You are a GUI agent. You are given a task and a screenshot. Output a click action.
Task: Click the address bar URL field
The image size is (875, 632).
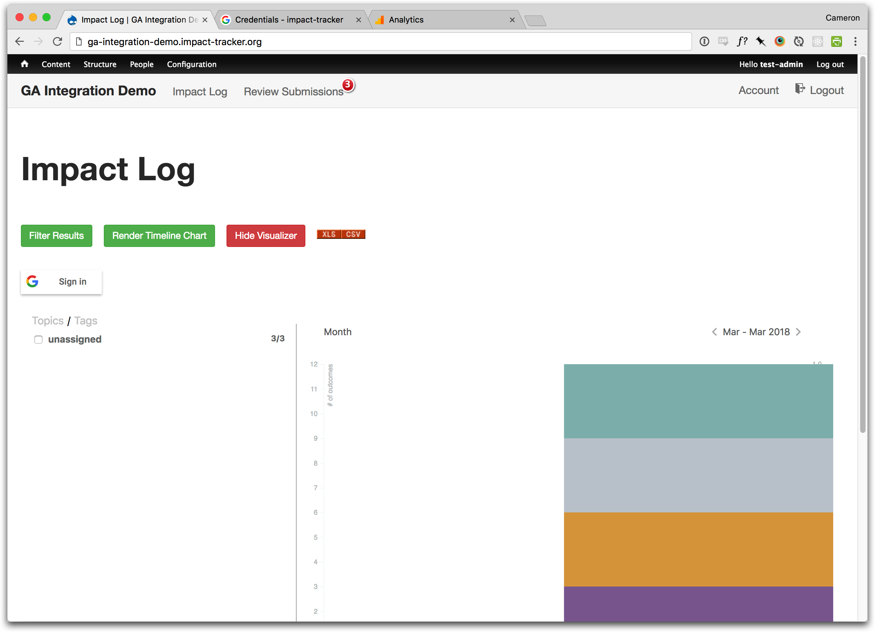[380, 42]
